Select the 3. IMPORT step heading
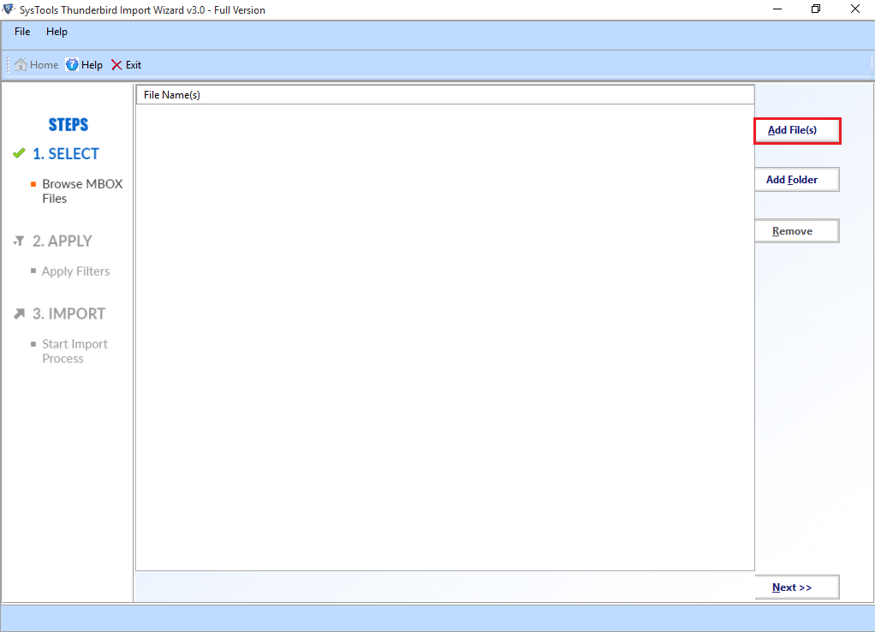 68,313
